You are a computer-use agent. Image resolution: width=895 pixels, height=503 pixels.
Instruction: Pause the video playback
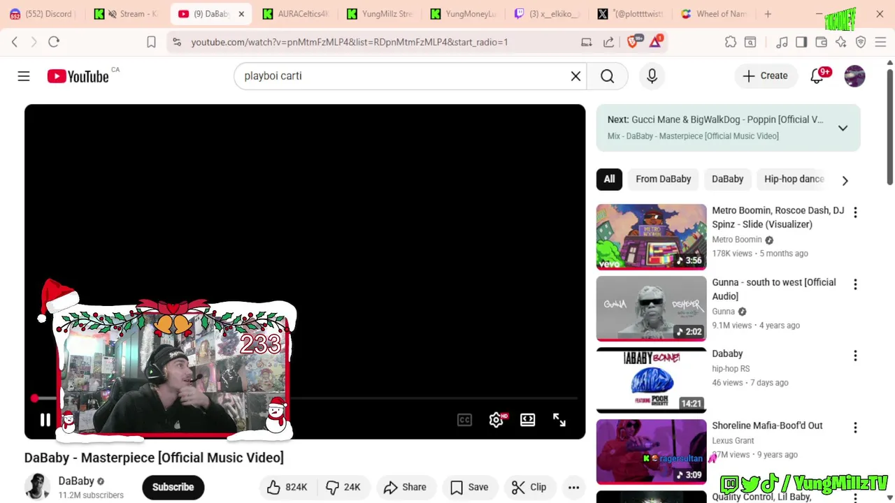pos(45,420)
